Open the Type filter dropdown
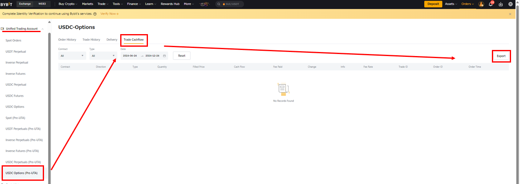The image size is (520, 184). (103, 56)
